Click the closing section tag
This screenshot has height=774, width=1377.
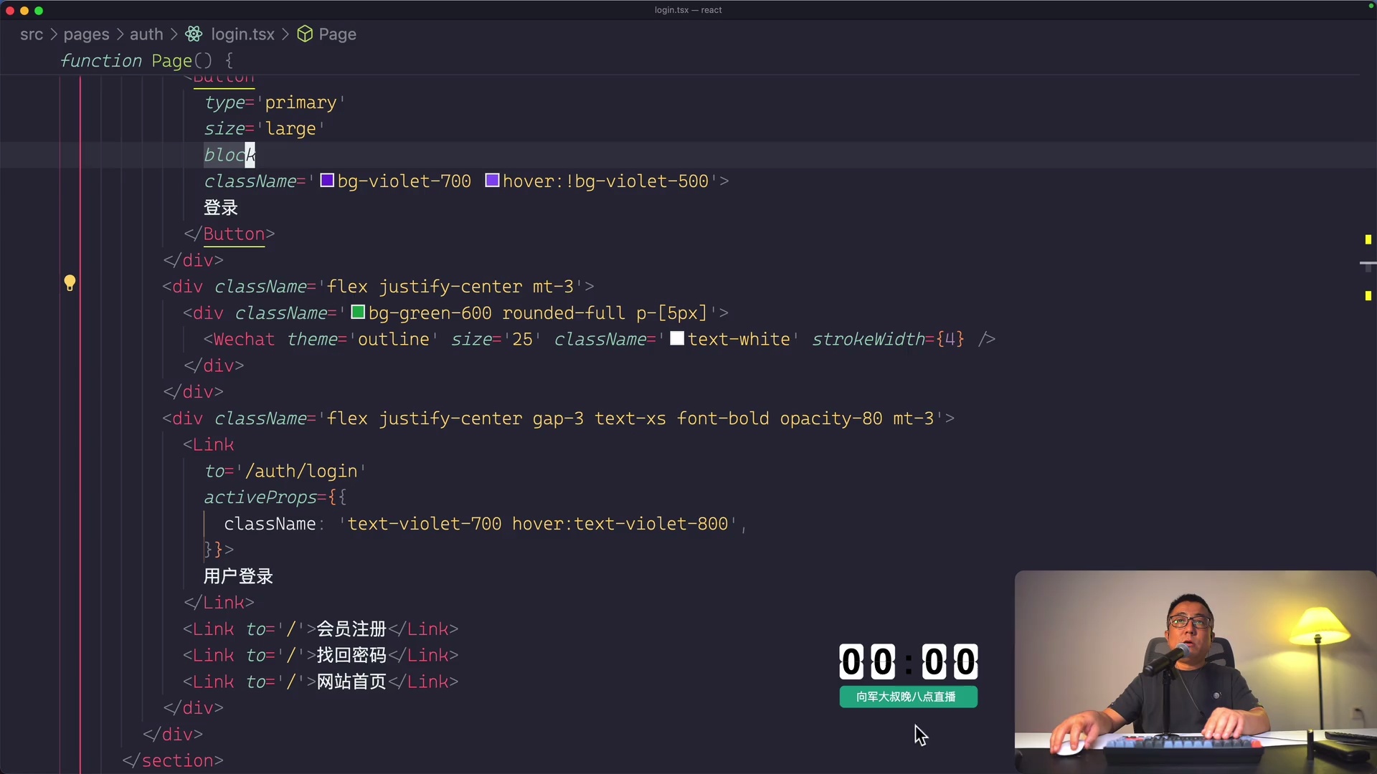point(173,760)
